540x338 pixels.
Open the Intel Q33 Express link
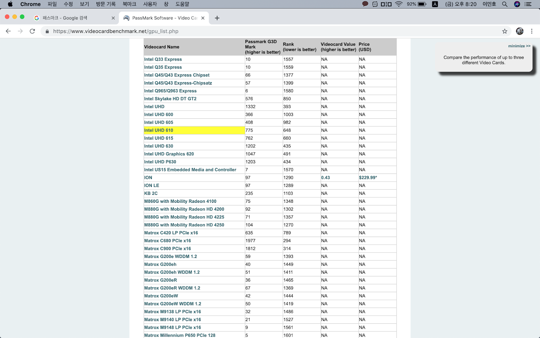click(x=163, y=59)
